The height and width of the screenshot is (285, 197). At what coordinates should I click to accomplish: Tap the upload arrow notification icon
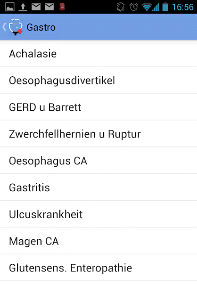[x=23, y=7]
